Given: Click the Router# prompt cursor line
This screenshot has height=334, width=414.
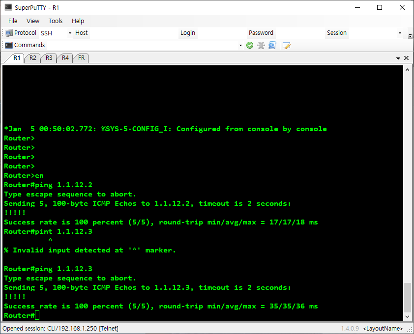Looking at the screenshot, I should point(22,315).
